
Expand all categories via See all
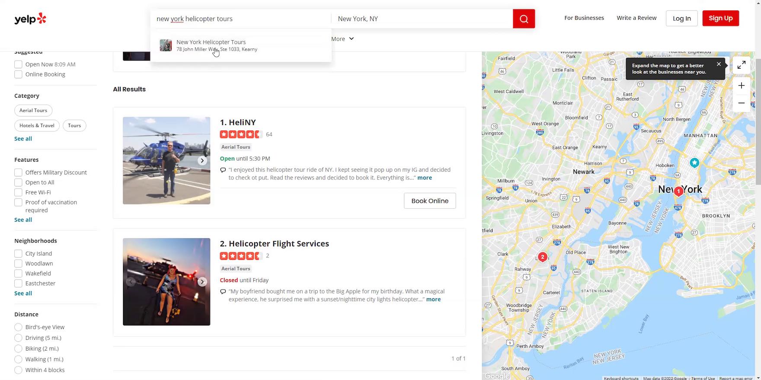click(x=23, y=139)
